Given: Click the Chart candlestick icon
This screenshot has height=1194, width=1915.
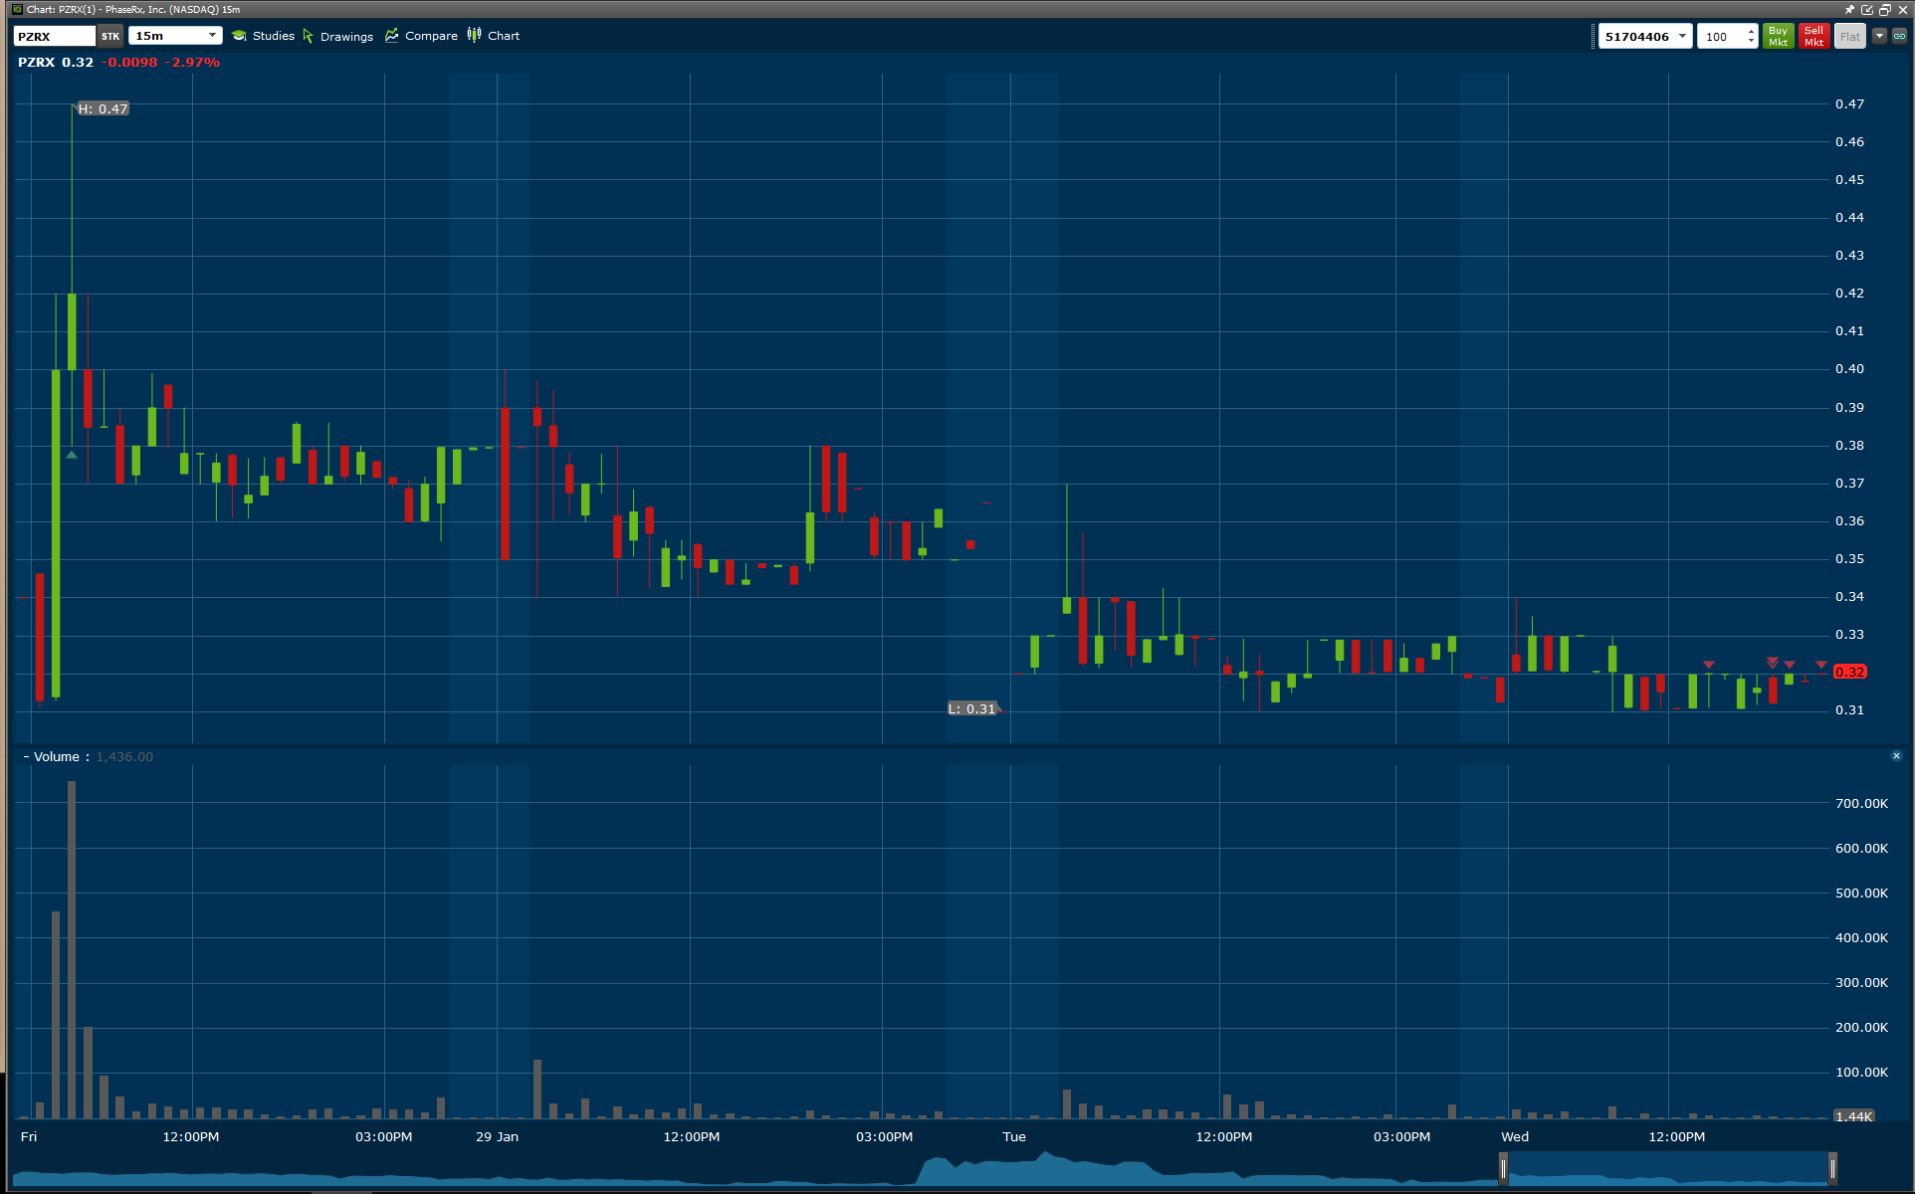Looking at the screenshot, I should coord(475,36).
